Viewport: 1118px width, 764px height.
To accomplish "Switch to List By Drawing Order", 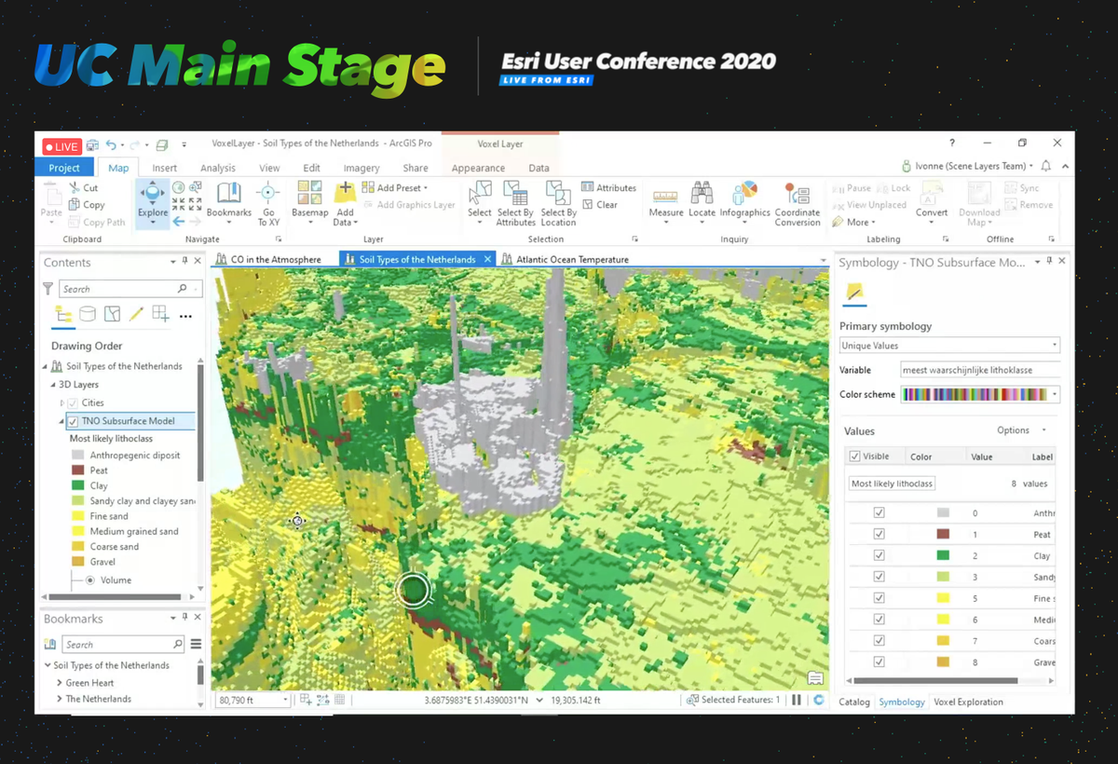I will [63, 314].
